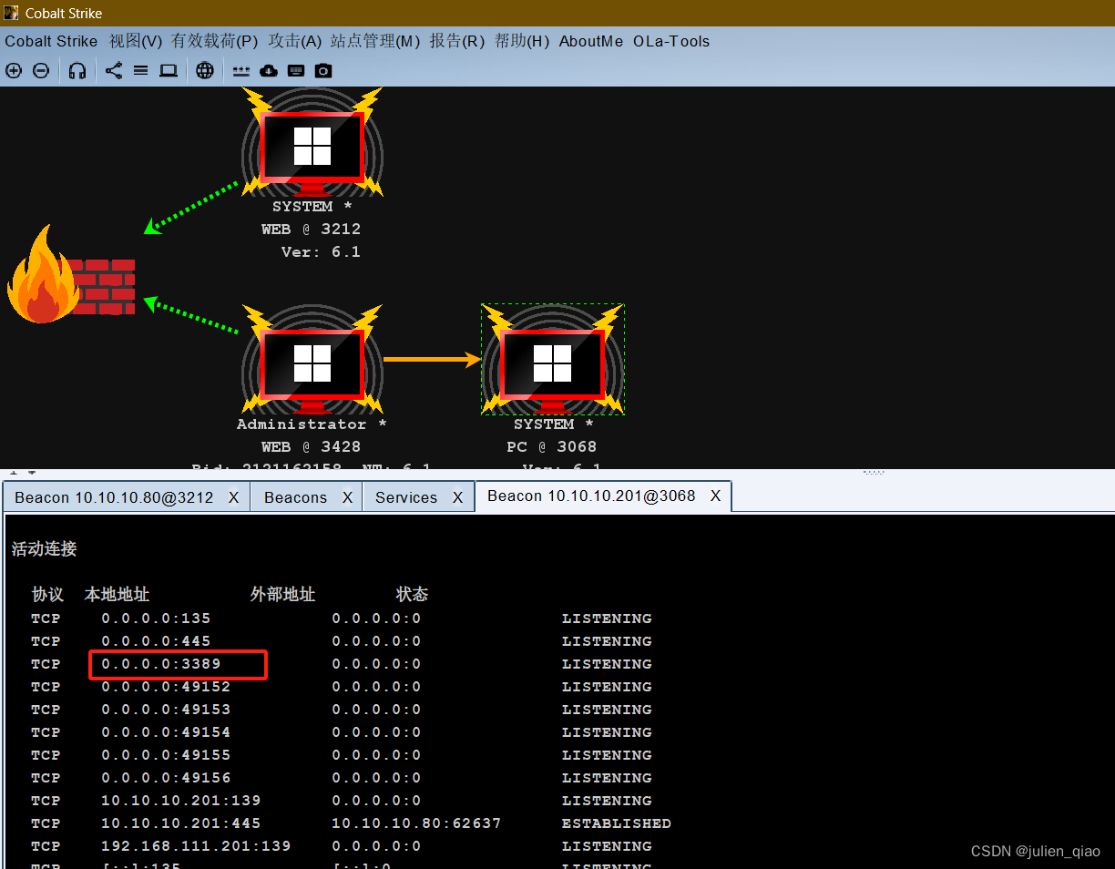Click the 10.10.10.80:62637 external address

pyautogui.click(x=416, y=823)
